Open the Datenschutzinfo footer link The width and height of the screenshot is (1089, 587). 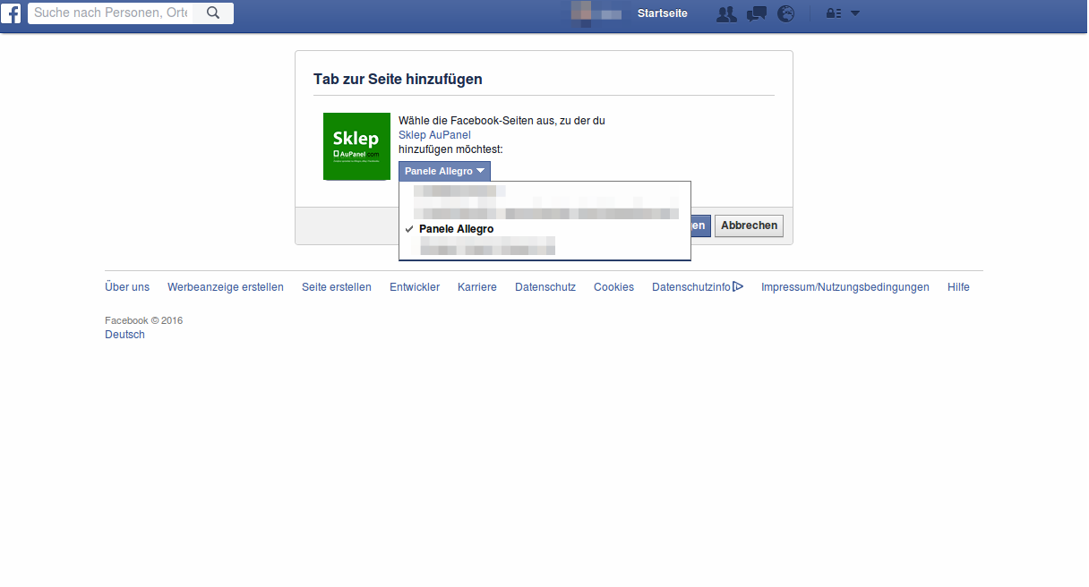[x=691, y=287]
